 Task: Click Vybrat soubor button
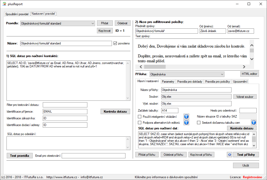point(245,97)
